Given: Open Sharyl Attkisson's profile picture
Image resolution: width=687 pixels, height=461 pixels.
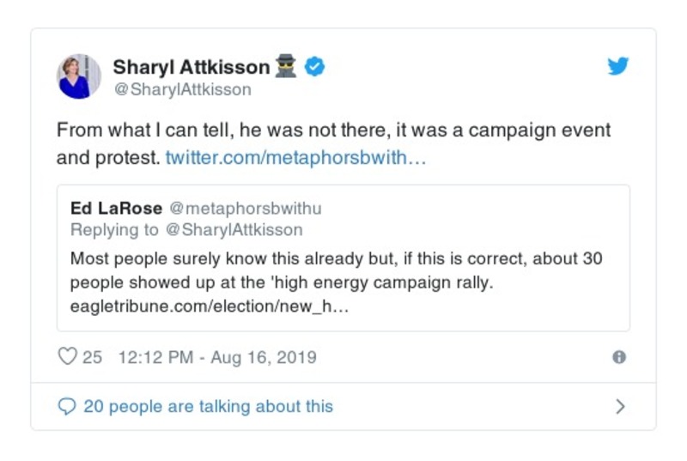Looking at the screenshot, I should click(79, 76).
